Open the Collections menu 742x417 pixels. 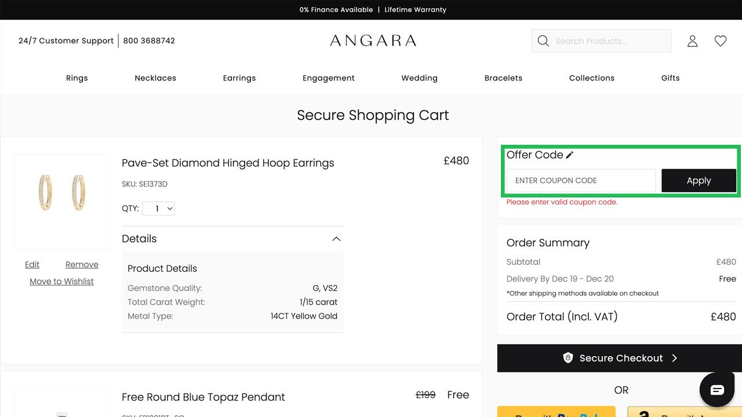click(592, 78)
